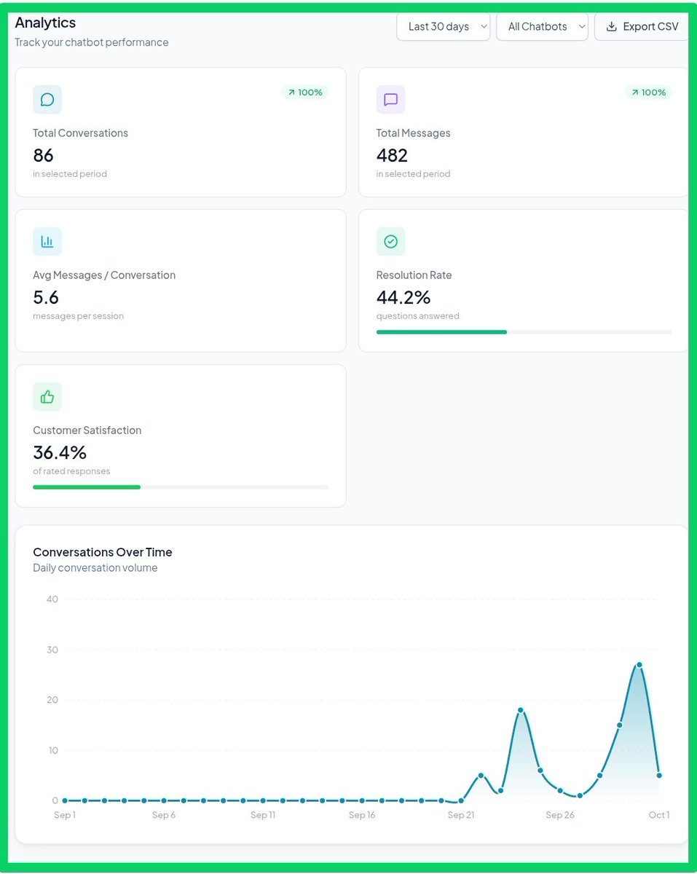The width and height of the screenshot is (697, 874).
Task: Click the chart peak data point near 27
Action: pos(639,664)
